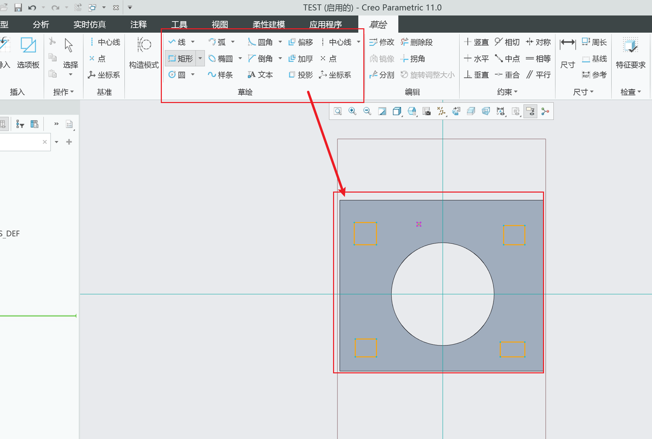Open the Applications (应用程序) tab

pos(326,24)
